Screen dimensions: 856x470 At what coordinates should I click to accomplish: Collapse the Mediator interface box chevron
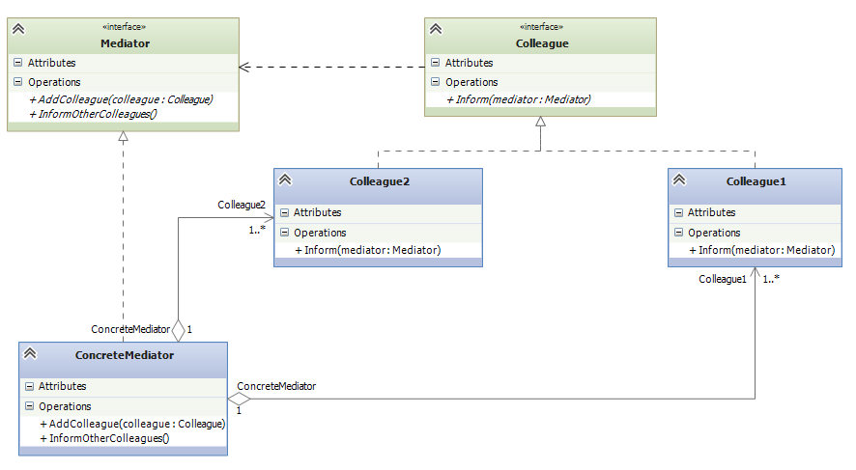pos(18,29)
